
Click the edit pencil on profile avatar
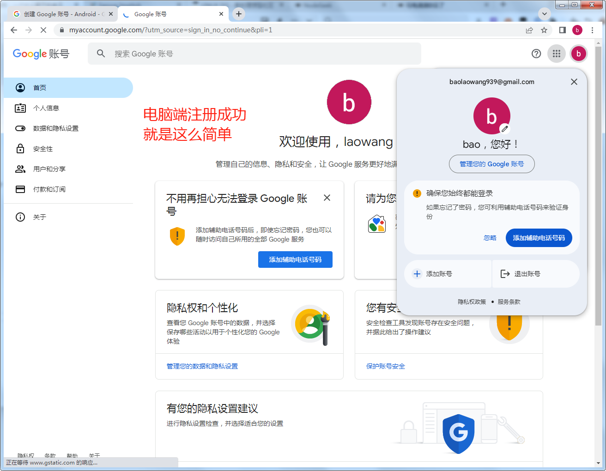pos(505,129)
